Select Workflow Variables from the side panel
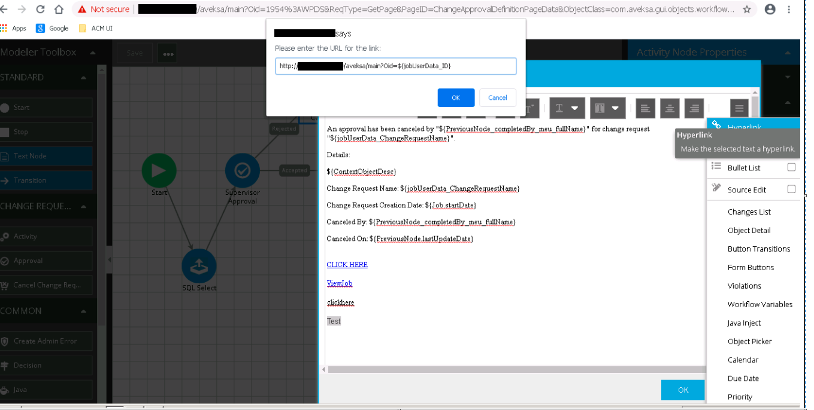 click(760, 304)
